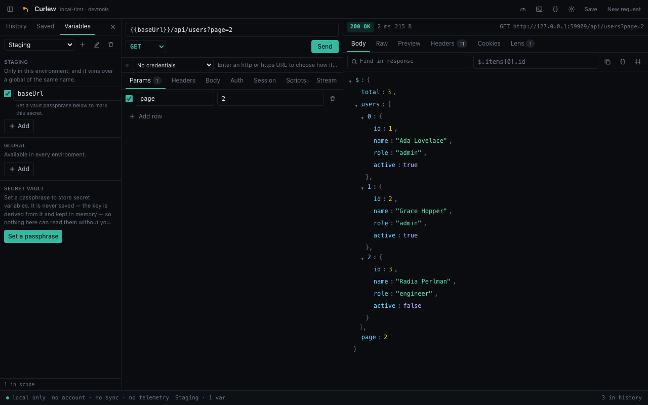Add a new environment with plus icon
The width and height of the screenshot is (648, 405).
tap(83, 45)
